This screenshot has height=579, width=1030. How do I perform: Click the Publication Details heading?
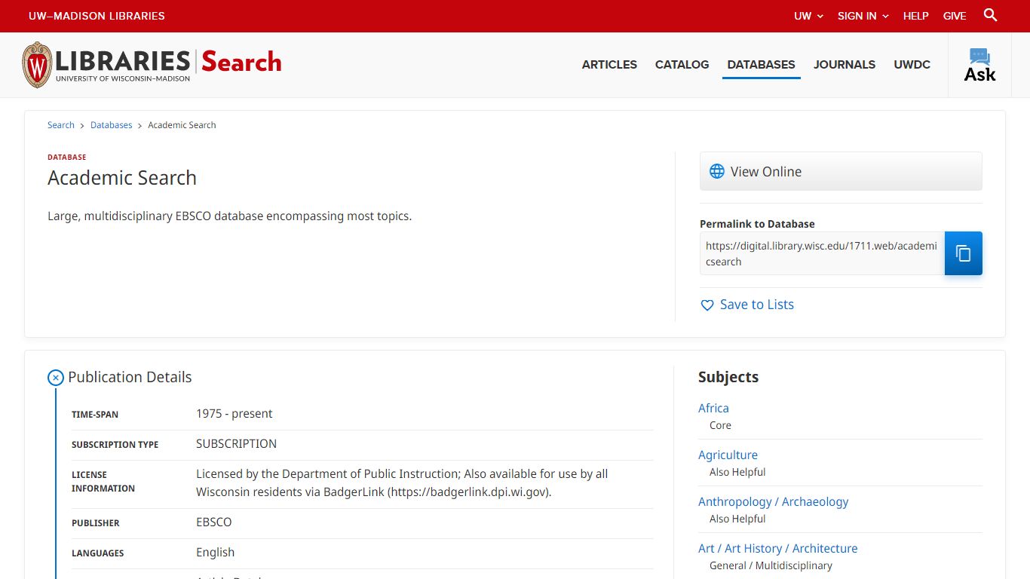[x=130, y=377]
